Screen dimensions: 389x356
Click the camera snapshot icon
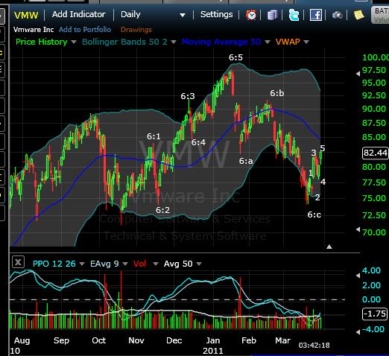tap(338, 16)
